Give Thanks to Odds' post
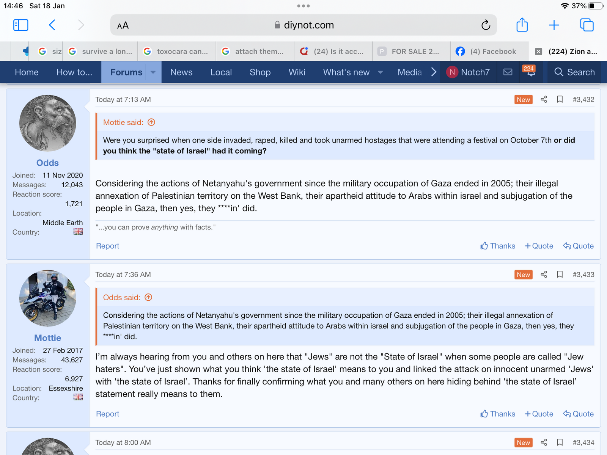The image size is (607, 455). (x=498, y=246)
